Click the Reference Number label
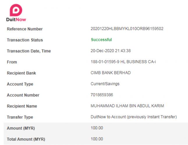This screenshot has width=188, height=145. (25, 29)
